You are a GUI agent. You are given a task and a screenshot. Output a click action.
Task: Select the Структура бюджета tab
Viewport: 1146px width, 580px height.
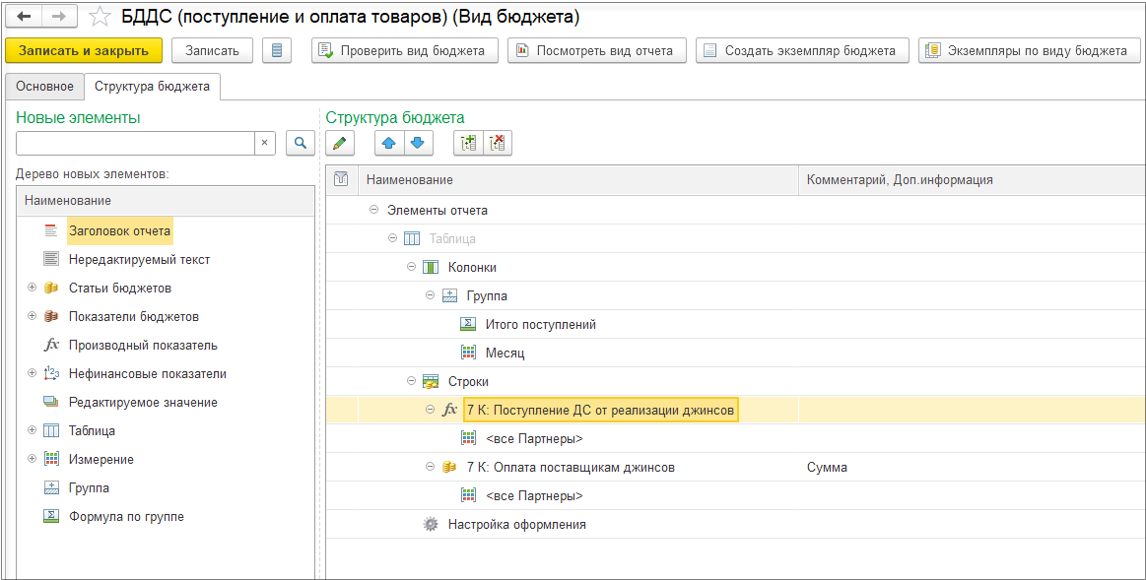[x=152, y=87]
